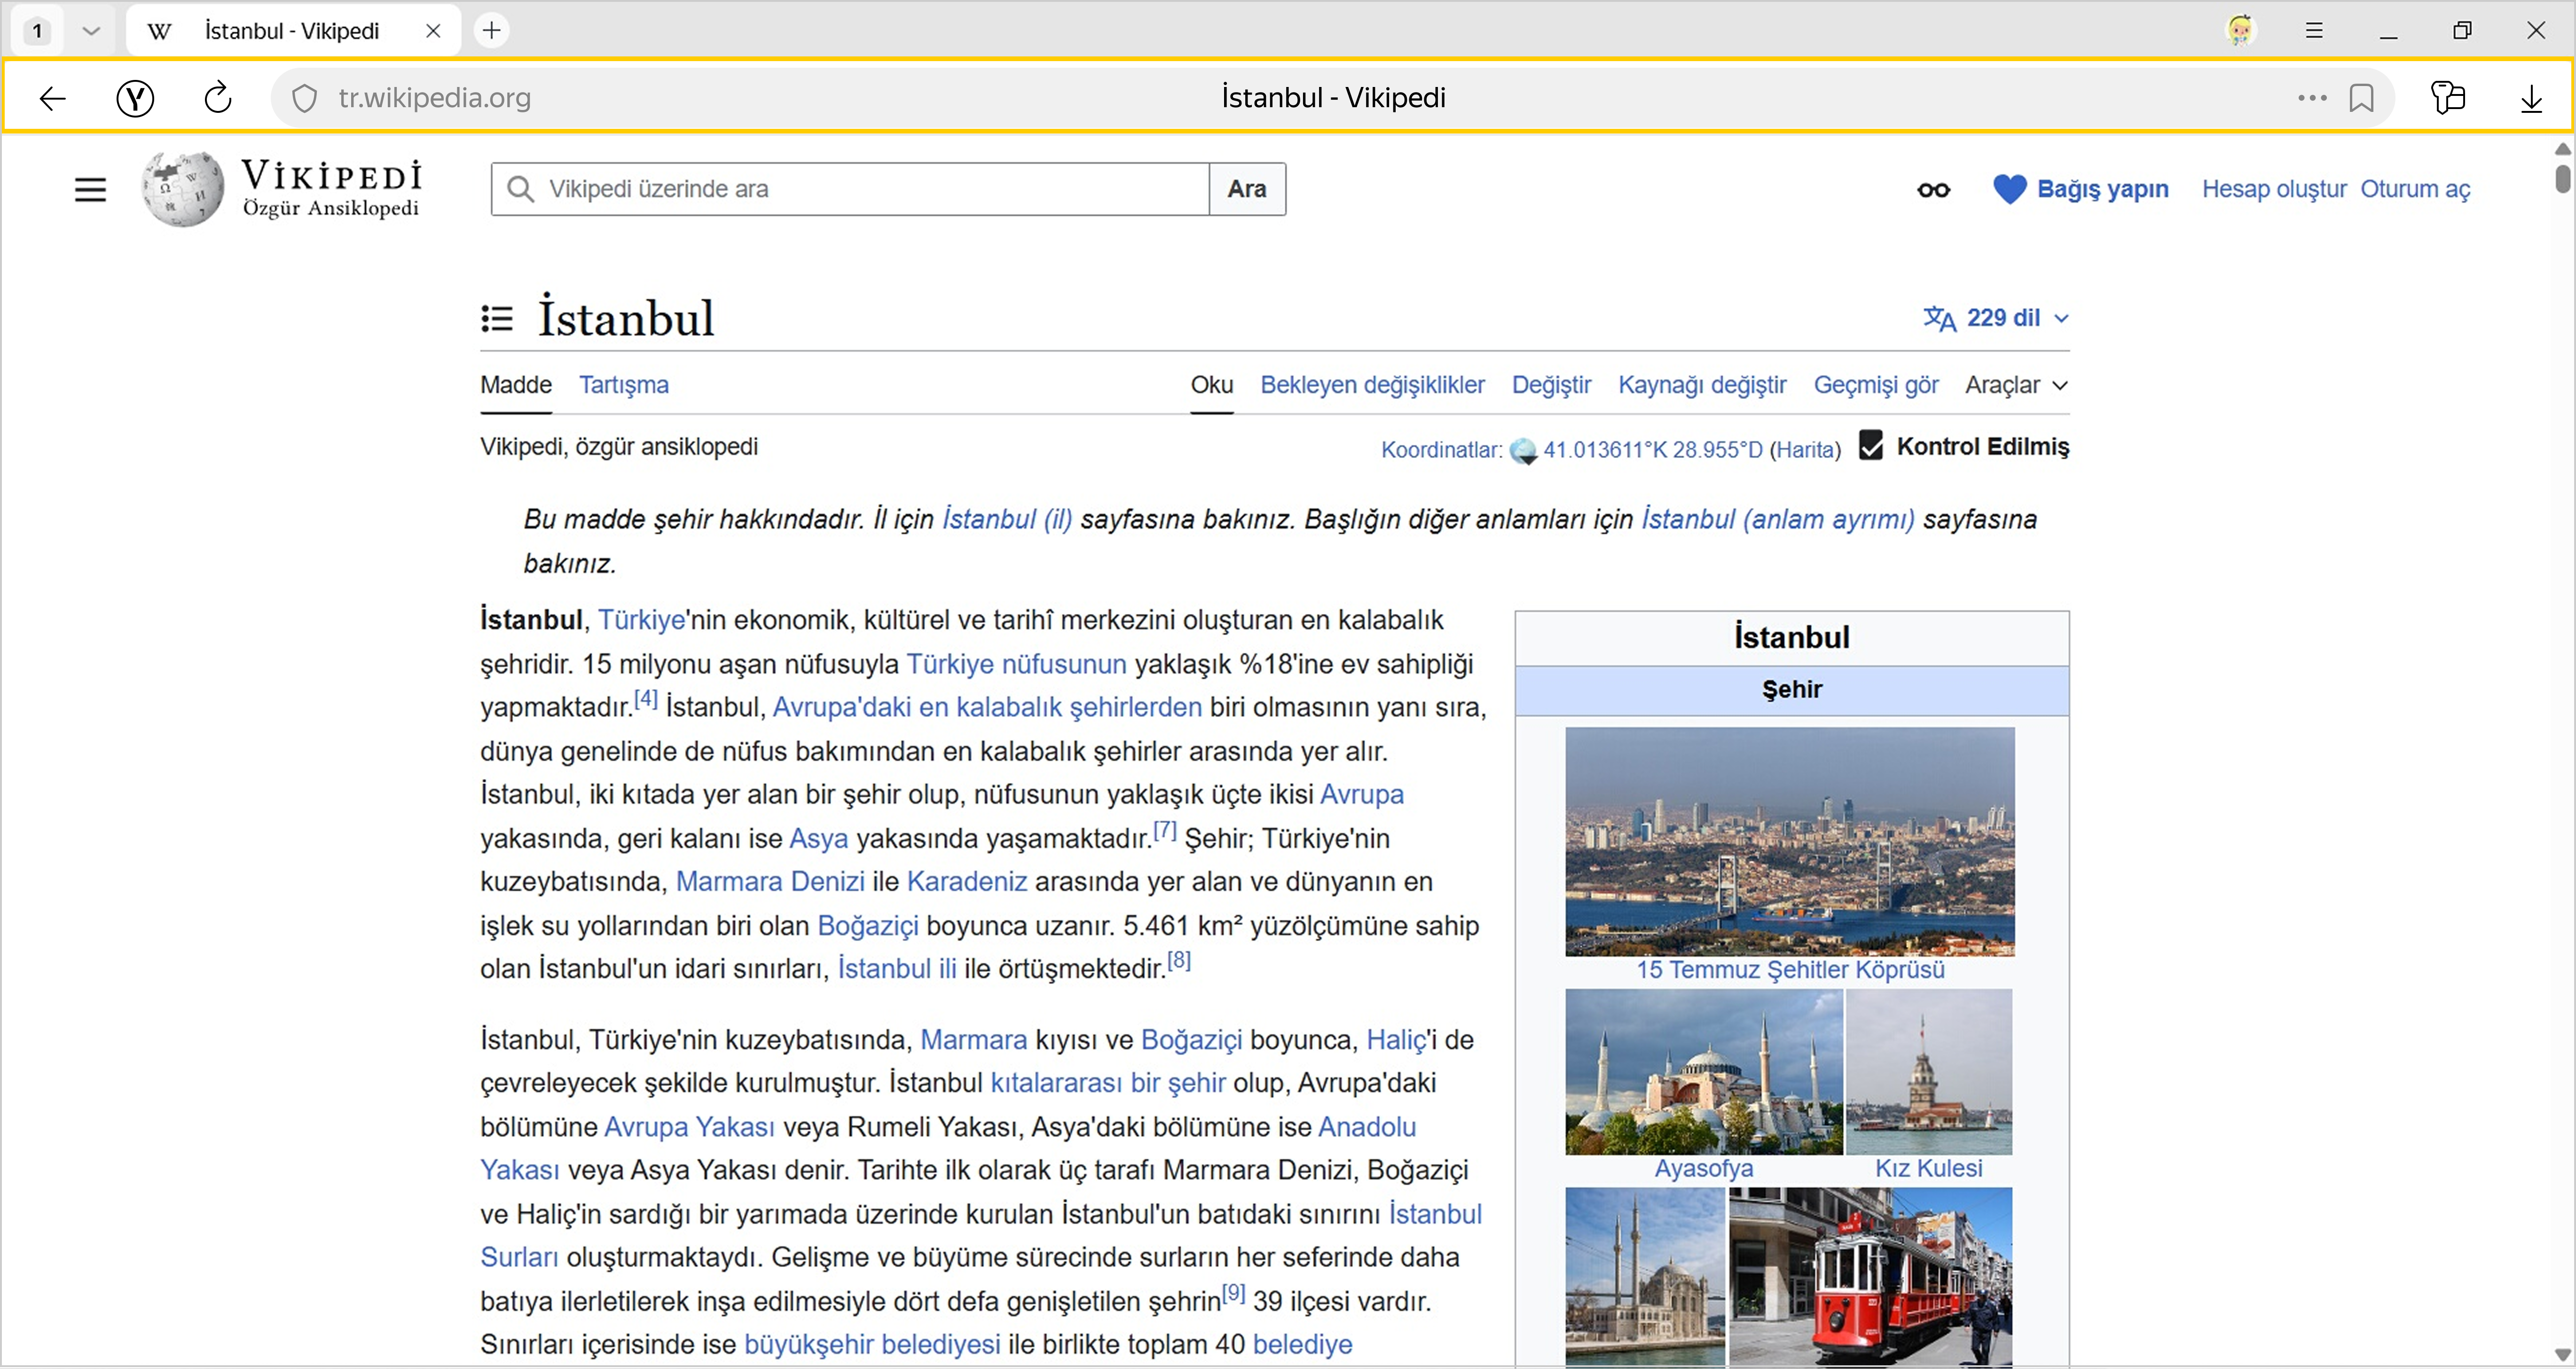Click the Karadeniz link
2576x1369 pixels.
[x=967, y=881]
